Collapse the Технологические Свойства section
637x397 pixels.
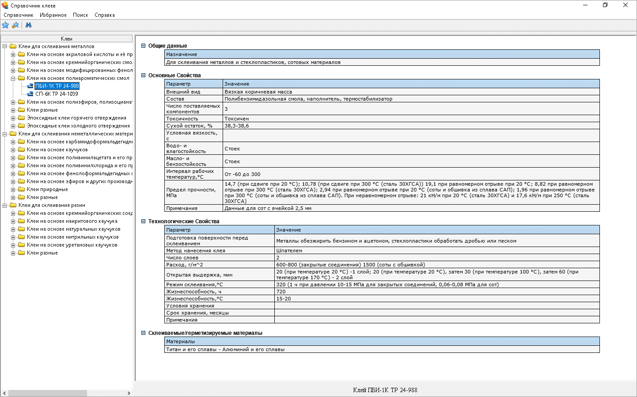point(143,221)
